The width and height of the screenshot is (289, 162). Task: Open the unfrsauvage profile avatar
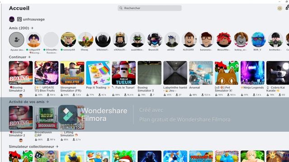click(12, 19)
